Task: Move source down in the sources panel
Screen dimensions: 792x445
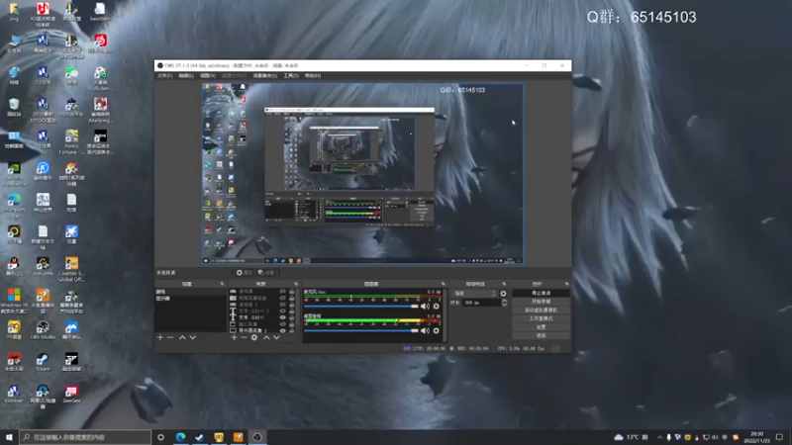Action: point(276,337)
